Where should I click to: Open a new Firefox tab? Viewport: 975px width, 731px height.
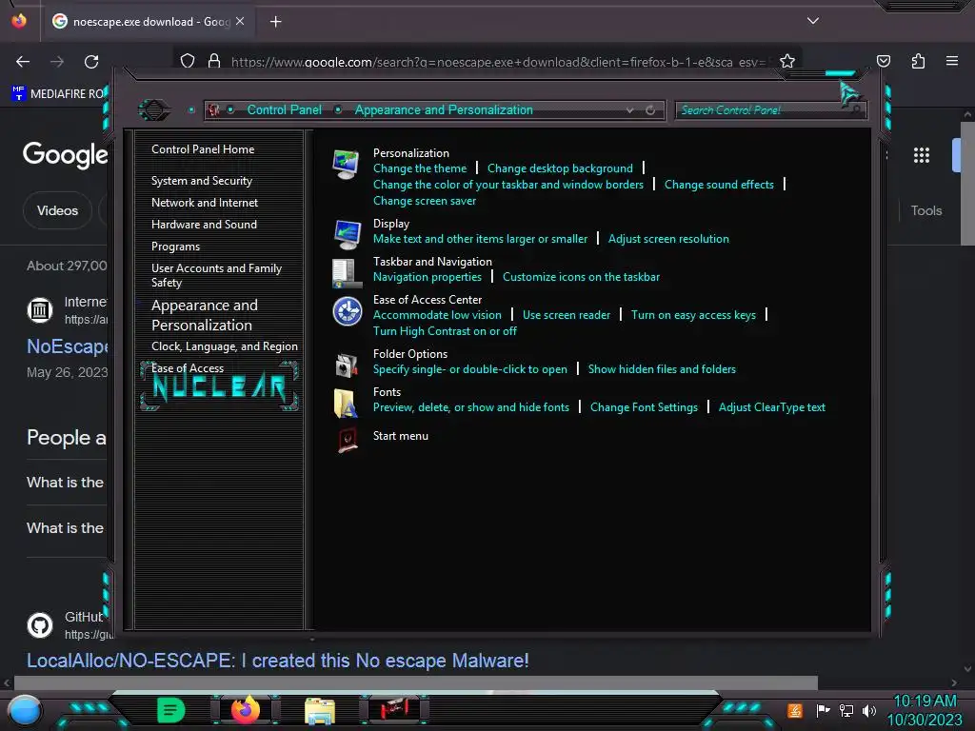pos(275,22)
